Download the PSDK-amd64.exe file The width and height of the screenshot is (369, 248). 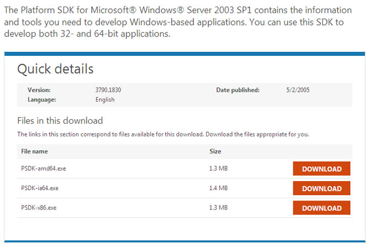click(x=321, y=168)
